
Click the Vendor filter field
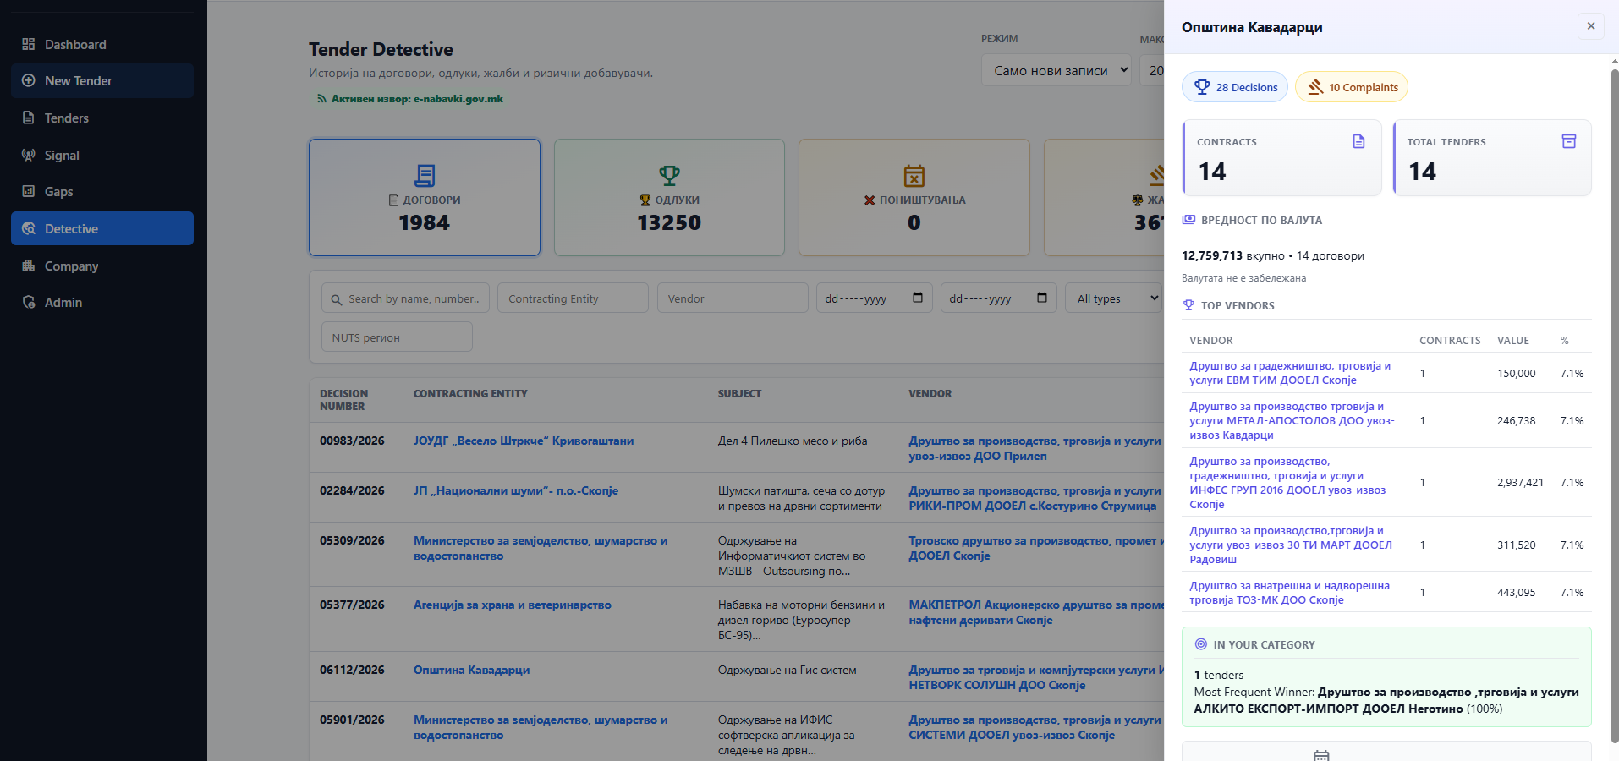(x=733, y=298)
